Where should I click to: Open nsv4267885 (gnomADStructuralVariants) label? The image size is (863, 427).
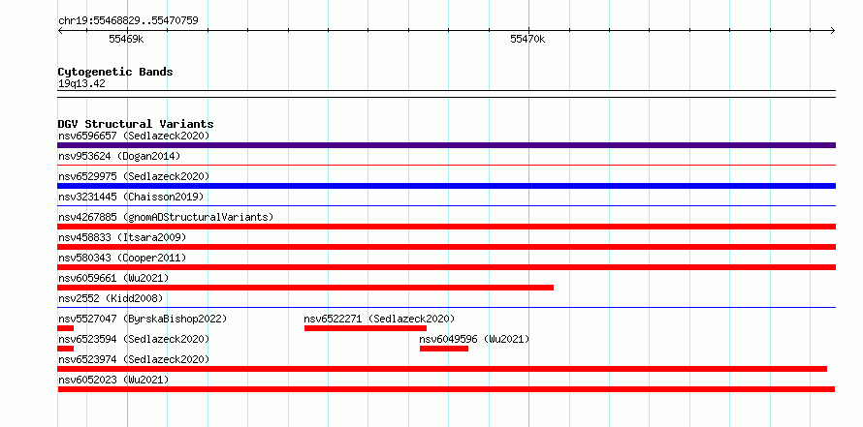tap(166, 217)
